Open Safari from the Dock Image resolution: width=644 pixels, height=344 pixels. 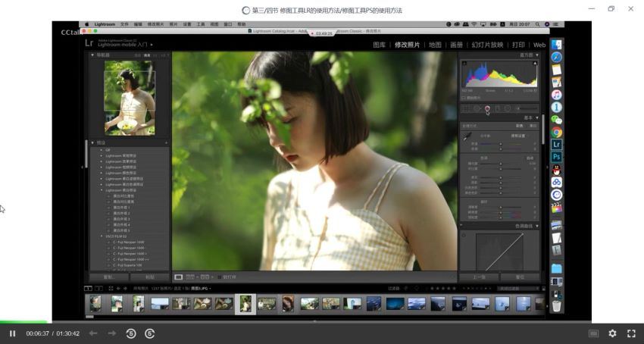pyautogui.click(x=557, y=57)
